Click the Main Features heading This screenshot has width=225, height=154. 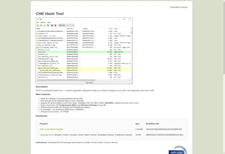tap(43, 94)
